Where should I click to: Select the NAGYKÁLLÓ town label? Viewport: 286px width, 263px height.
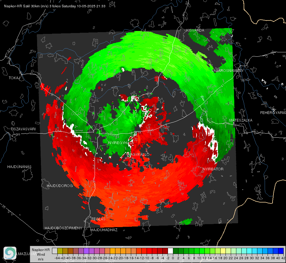(138, 155)
